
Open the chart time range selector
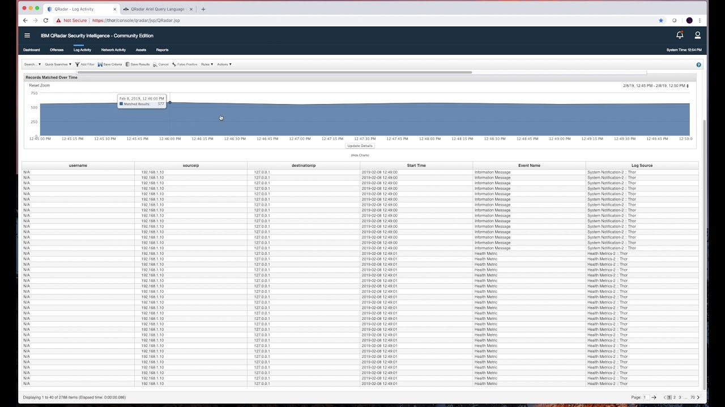(x=656, y=86)
